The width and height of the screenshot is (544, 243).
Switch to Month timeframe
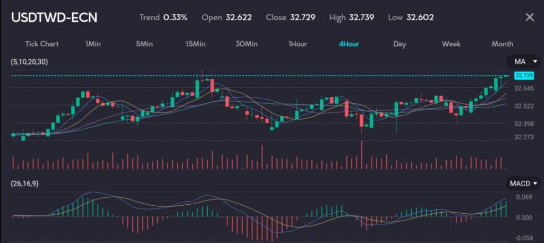pyautogui.click(x=502, y=44)
